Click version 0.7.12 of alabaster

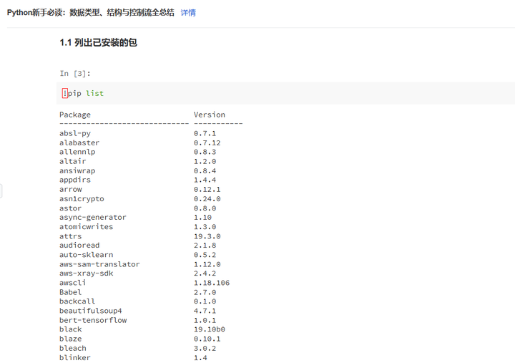[207, 143]
